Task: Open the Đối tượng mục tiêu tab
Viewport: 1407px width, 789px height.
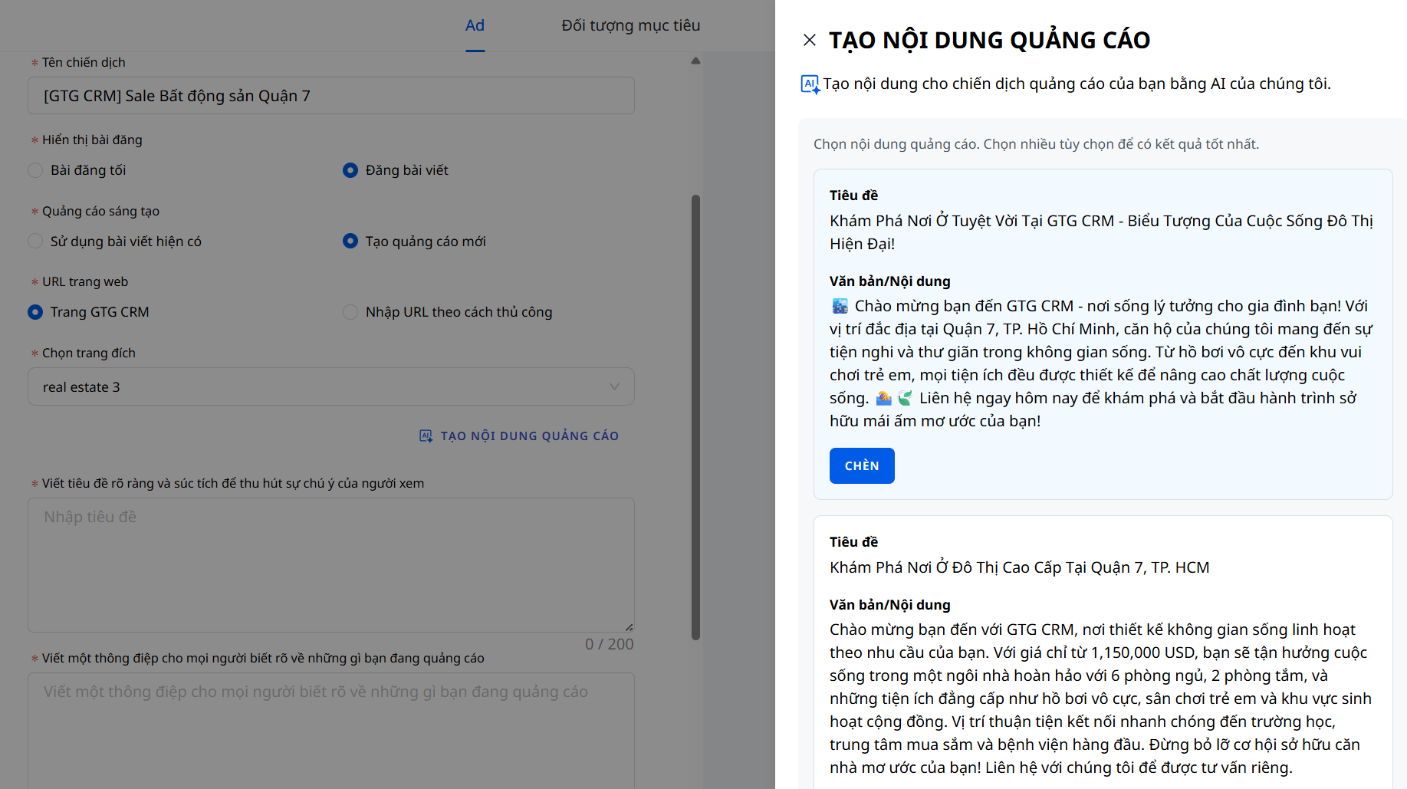Action: pos(630,25)
